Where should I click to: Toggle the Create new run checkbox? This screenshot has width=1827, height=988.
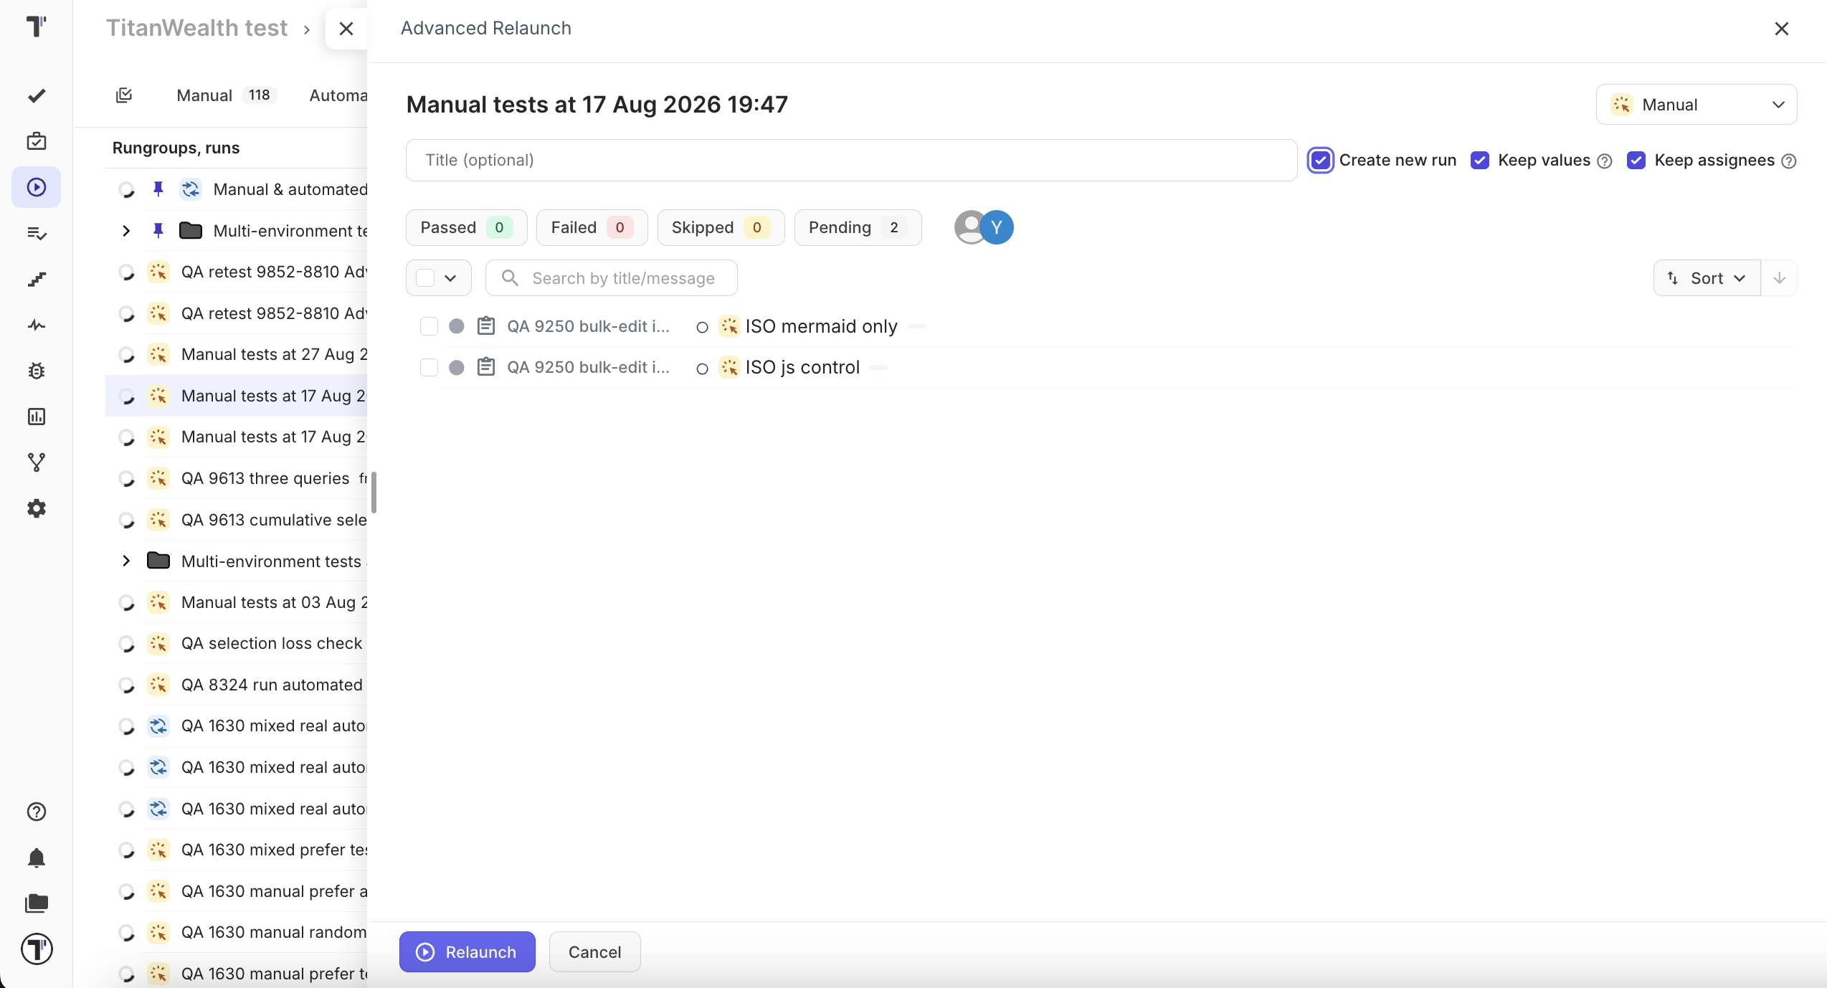(x=1321, y=160)
